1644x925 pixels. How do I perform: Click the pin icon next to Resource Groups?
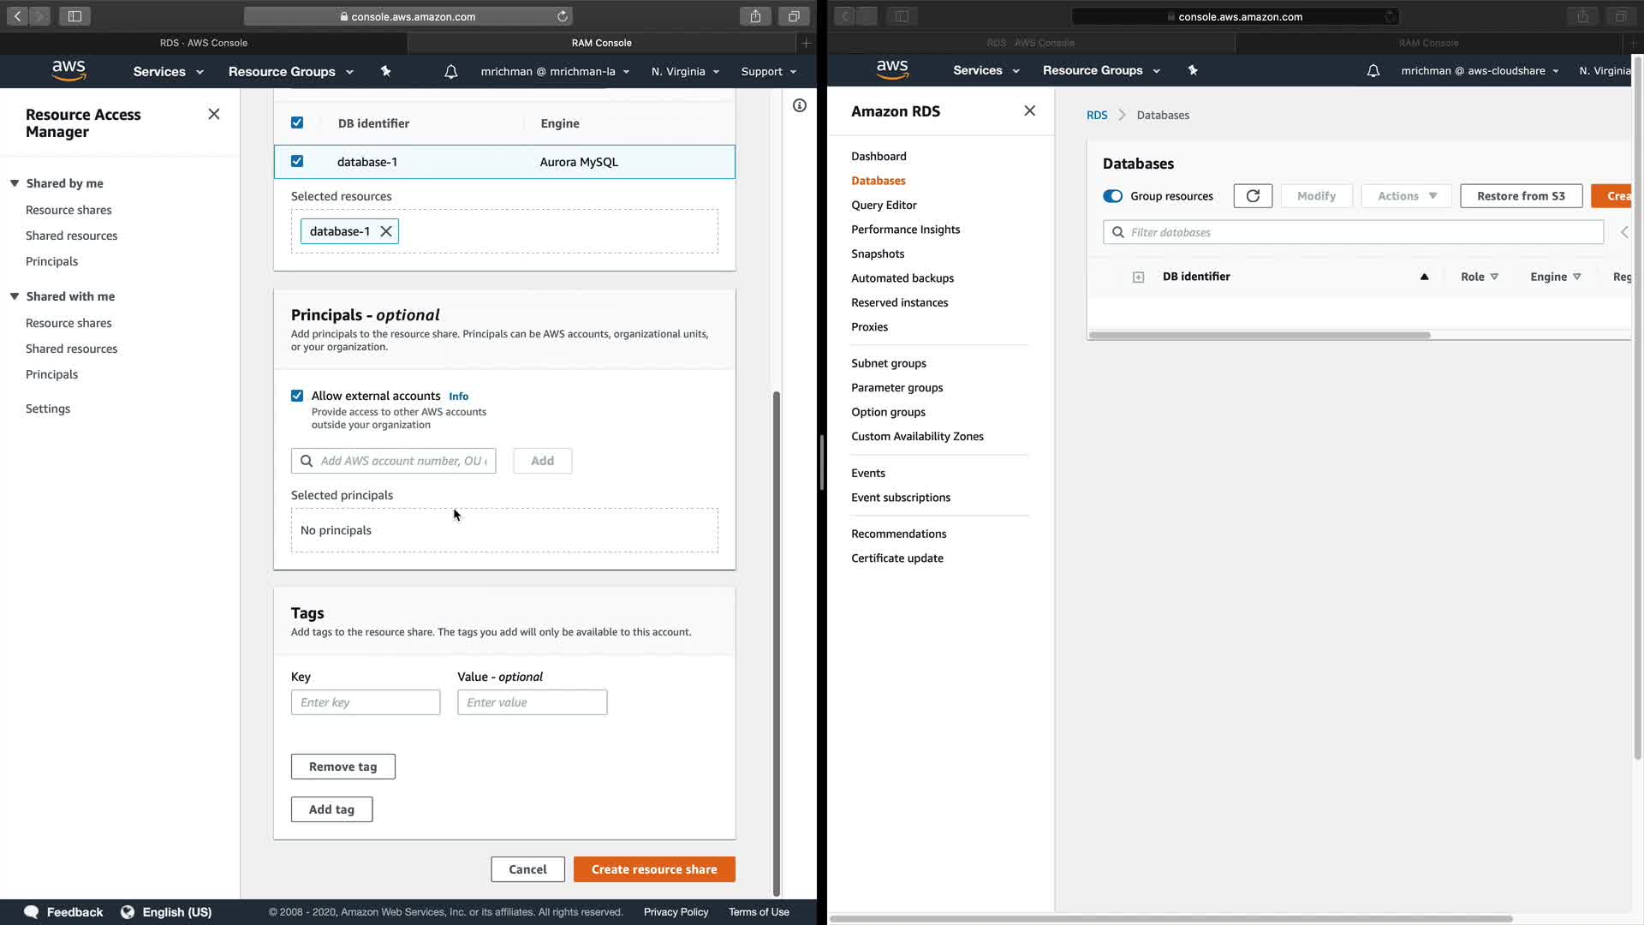click(385, 72)
